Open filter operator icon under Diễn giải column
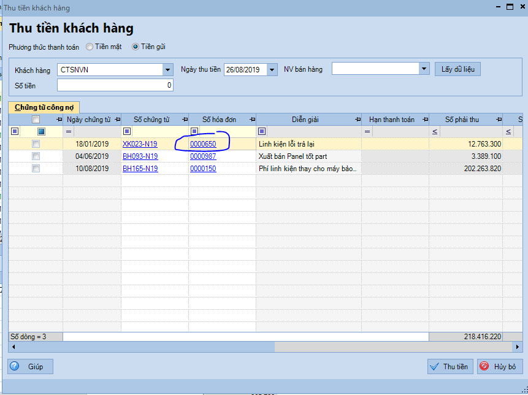Screen dimensions: 528x395 (x=262, y=131)
